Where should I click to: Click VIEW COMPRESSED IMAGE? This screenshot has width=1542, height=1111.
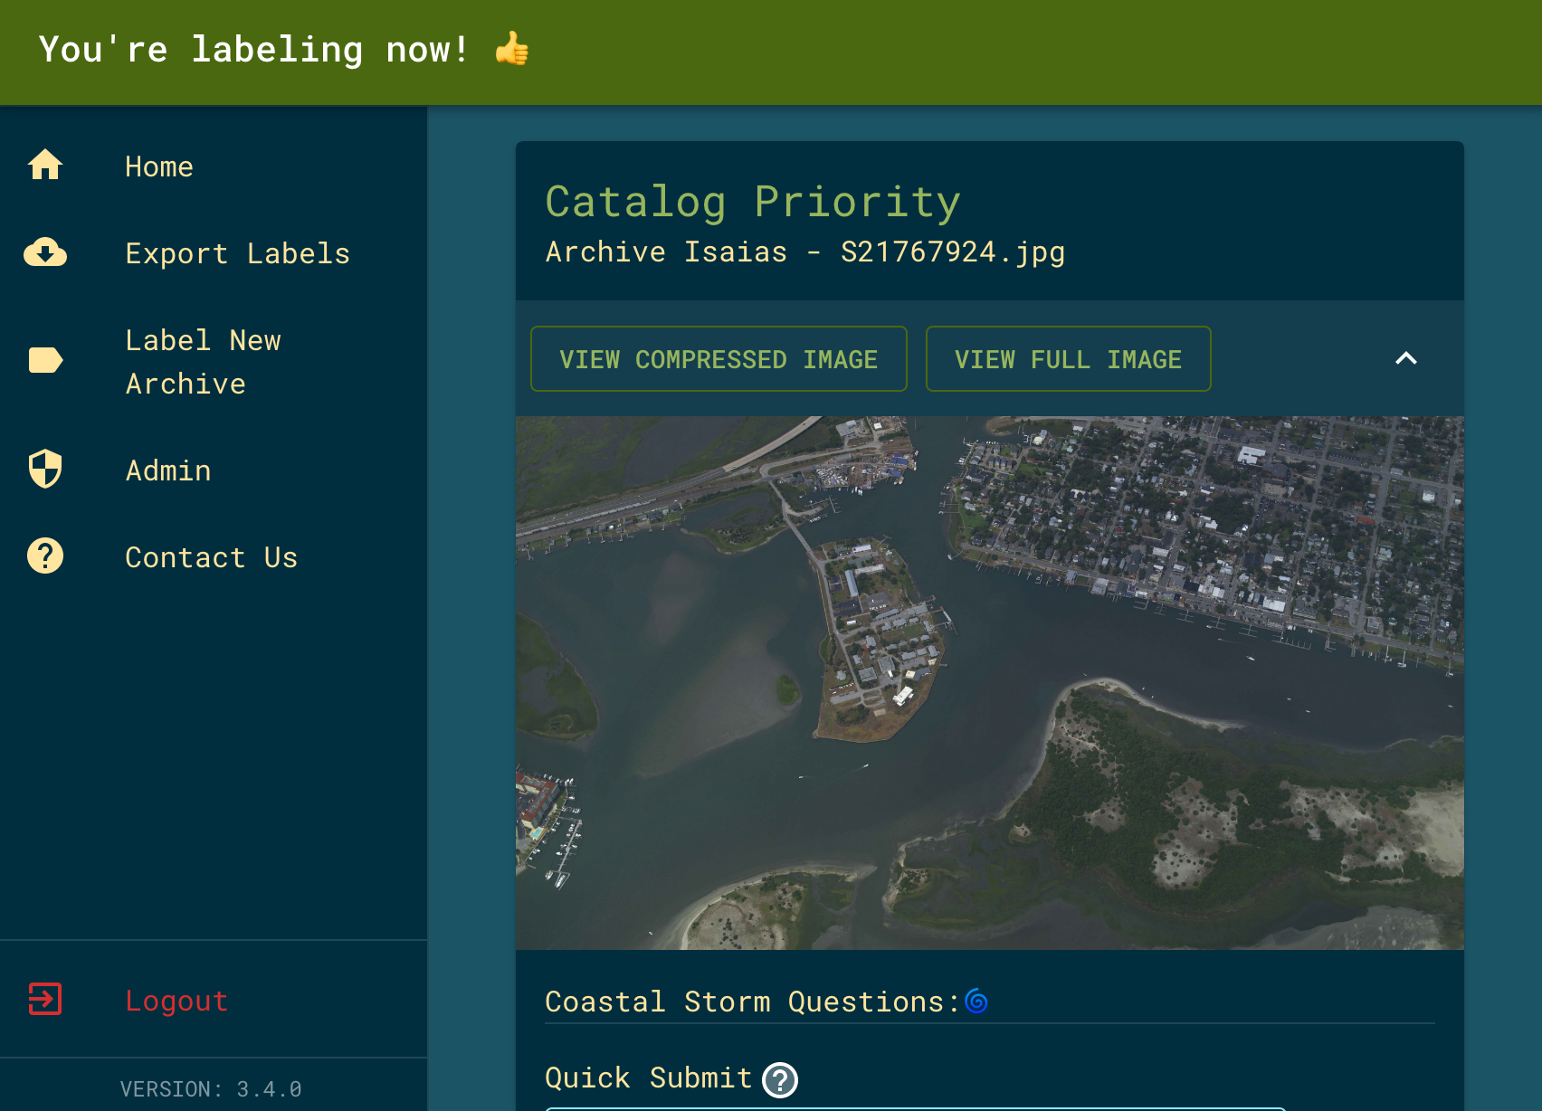[719, 358]
